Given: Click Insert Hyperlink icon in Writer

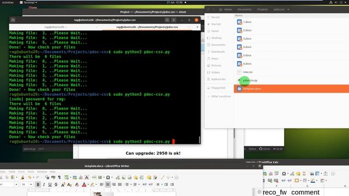Looking at the screenshot, I should click(118, 177).
